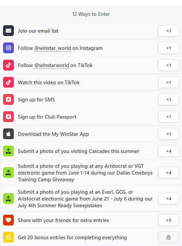Screen dimensions: 182x246
Task: Click +5 button for Share with friends
Action: [x=169, y=220]
